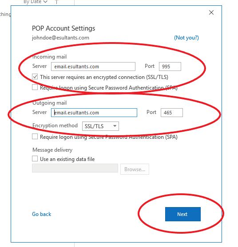Click the Encryption method dropdown arrow
The image size is (238, 247).
coord(115,126)
